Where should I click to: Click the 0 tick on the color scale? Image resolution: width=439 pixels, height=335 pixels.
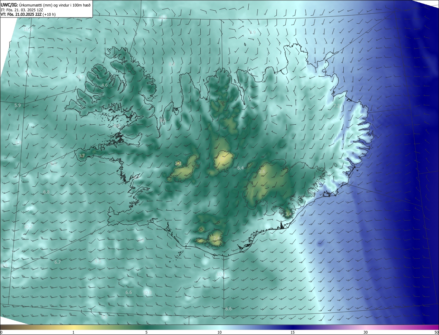[1, 332]
